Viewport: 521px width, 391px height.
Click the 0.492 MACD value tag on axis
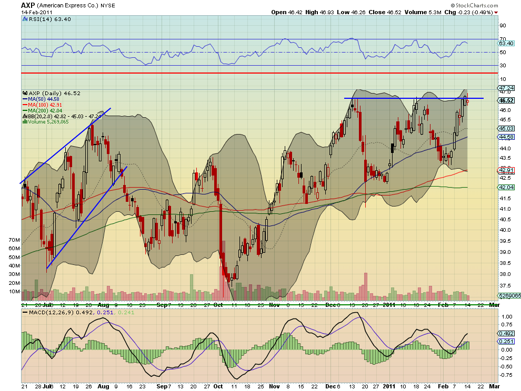[506, 334]
